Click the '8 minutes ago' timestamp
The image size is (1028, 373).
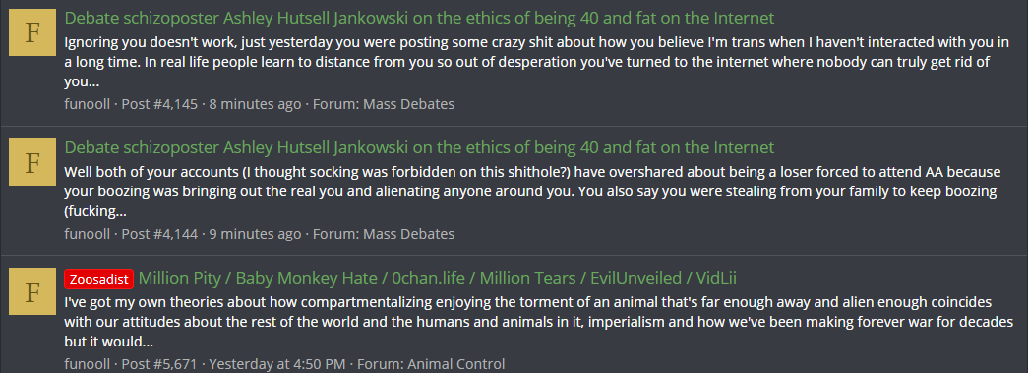[x=255, y=104]
